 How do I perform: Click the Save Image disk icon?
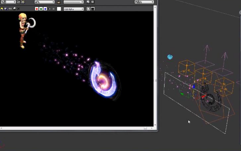[2, 9]
